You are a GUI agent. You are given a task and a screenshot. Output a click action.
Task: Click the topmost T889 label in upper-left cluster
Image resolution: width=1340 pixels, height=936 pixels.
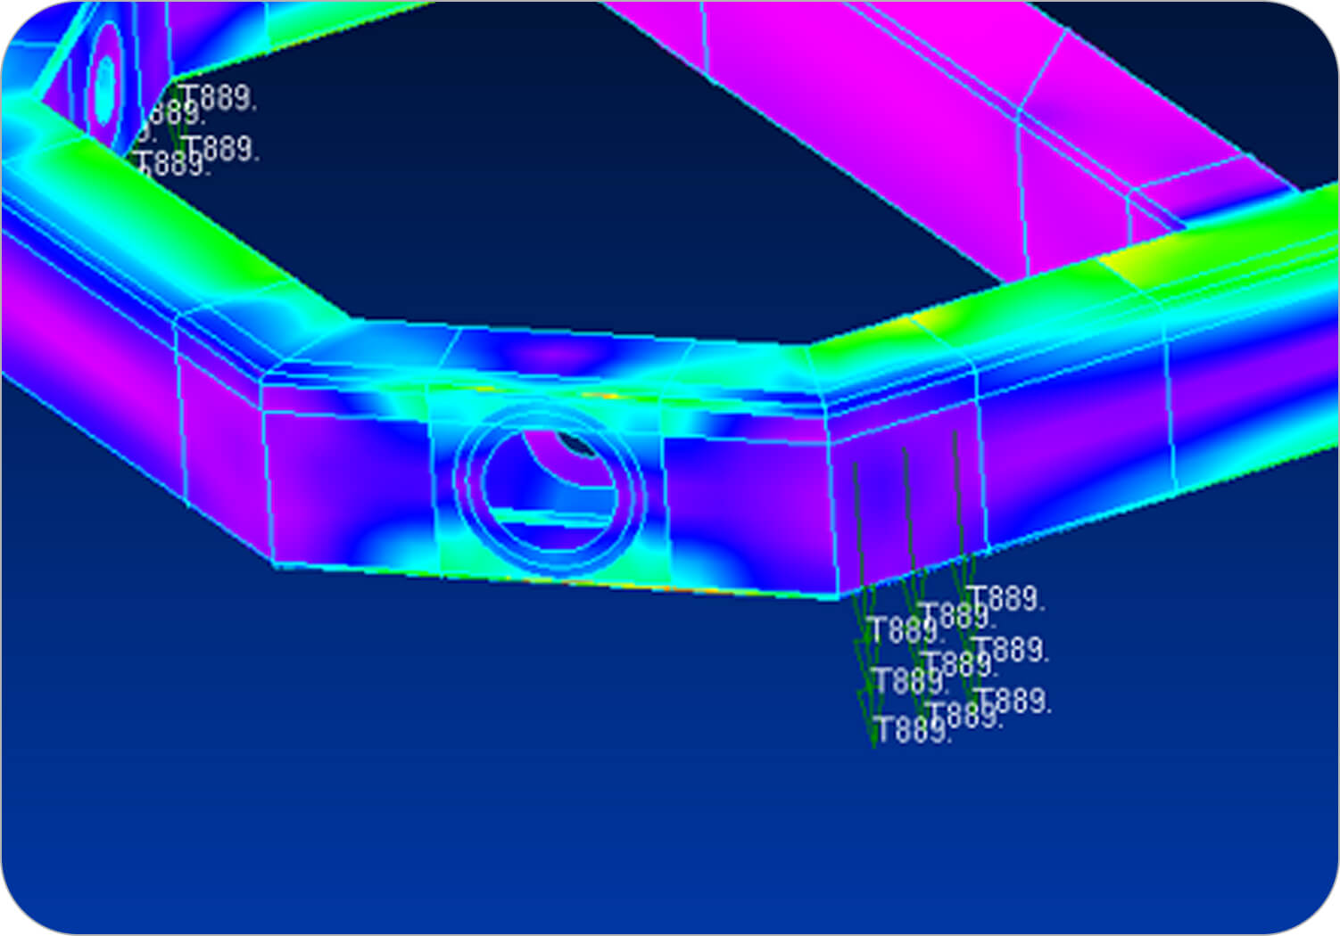pyautogui.click(x=218, y=98)
